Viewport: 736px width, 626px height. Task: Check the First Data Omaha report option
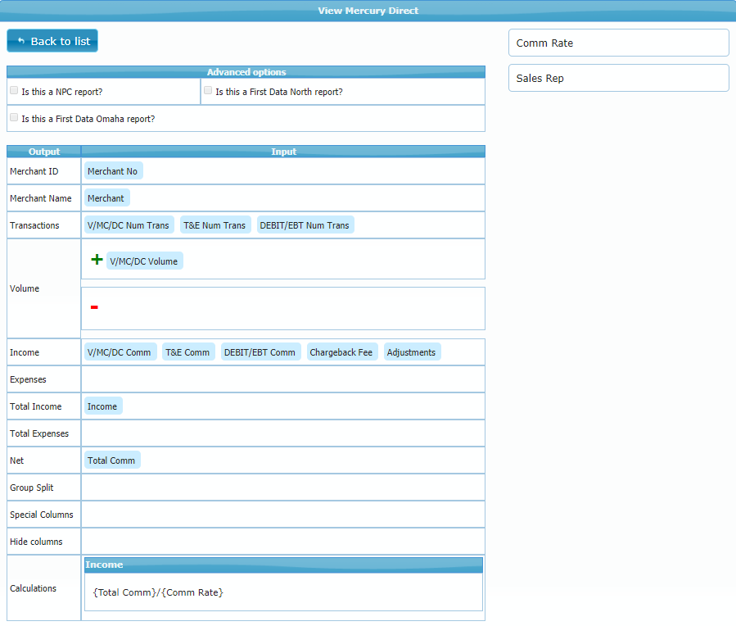click(x=14, y=118)
